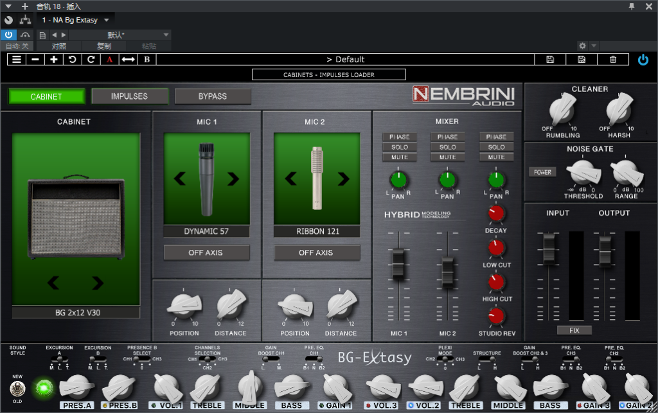The height and width of the screenshot is (413, 658).
Task: Click the Mic 1 POSITION knob
Action: click(184, 305)
